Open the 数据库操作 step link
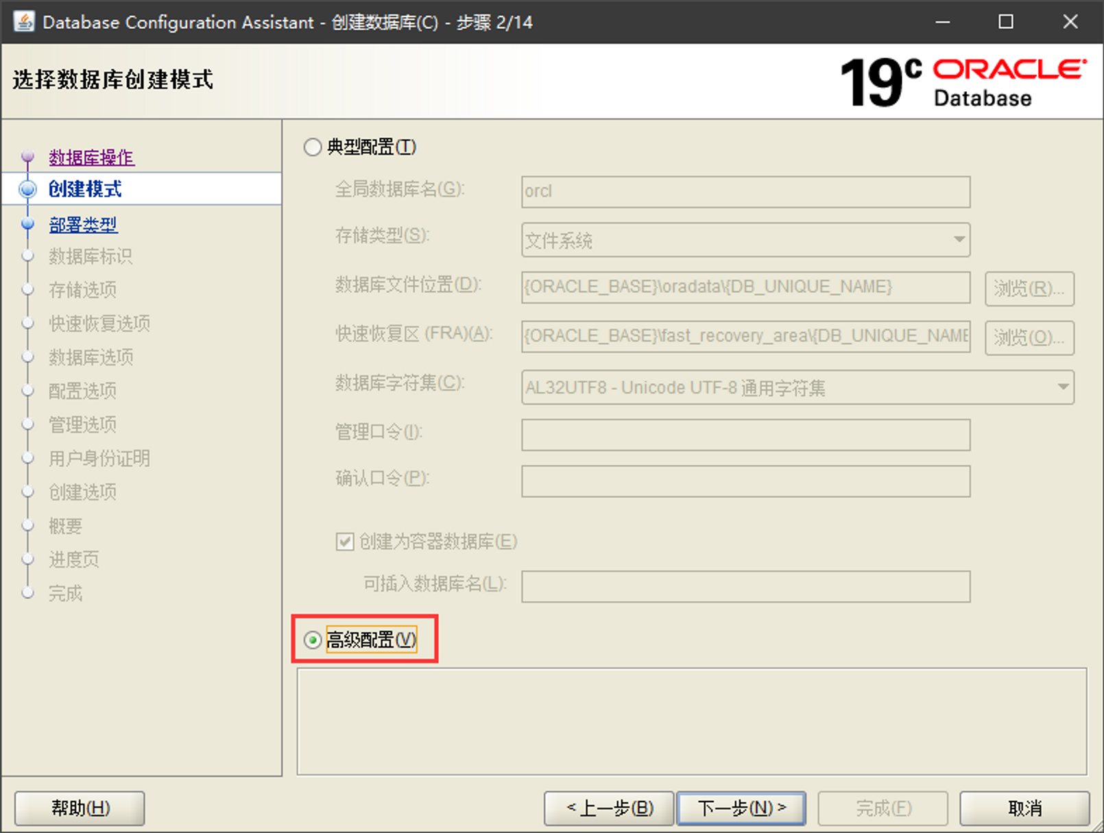1104x833 pixels. point(91,158)
